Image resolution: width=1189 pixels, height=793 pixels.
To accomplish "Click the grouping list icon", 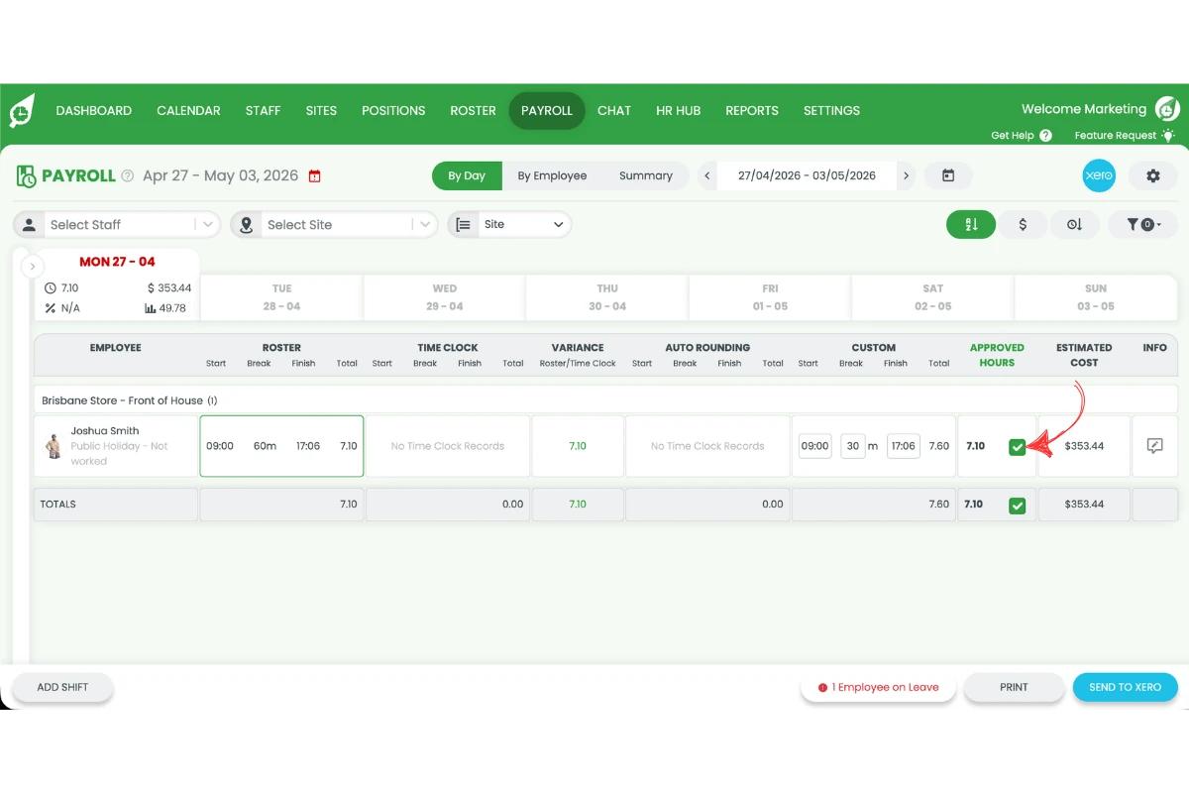I will (463, 225).
